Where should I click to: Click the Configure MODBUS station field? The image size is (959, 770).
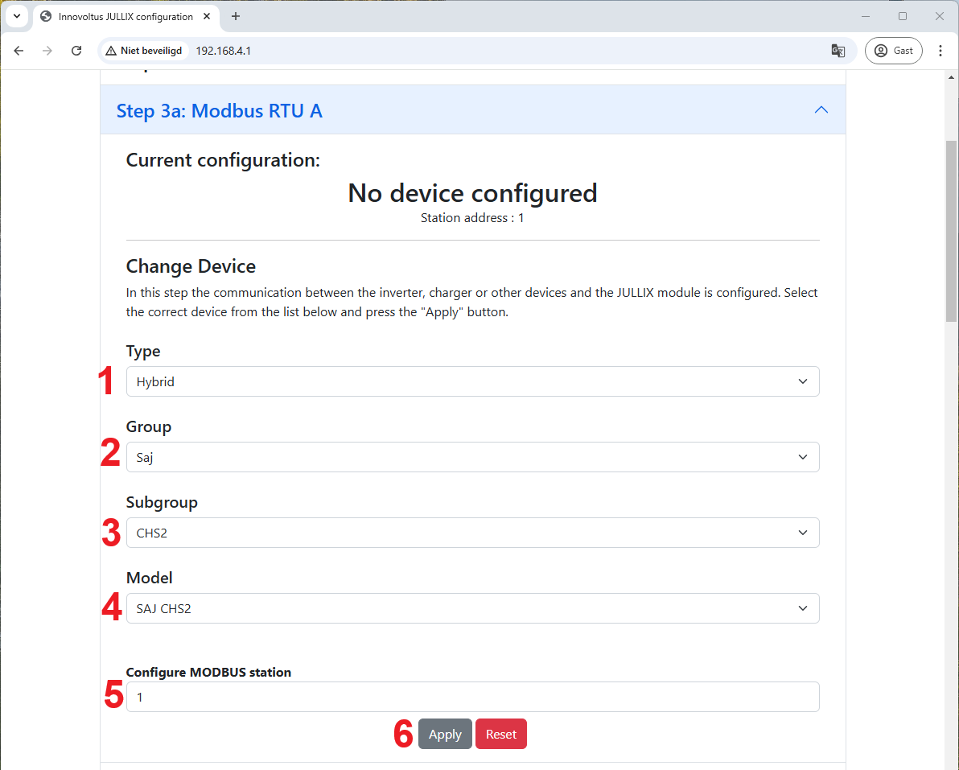click(x=473, y=698)
